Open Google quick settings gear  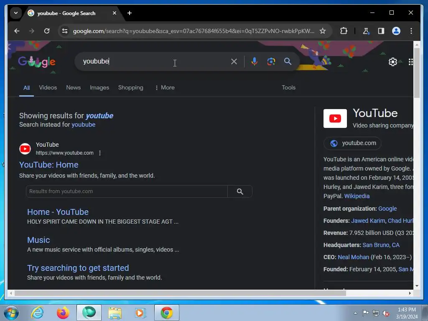point(393,62)
